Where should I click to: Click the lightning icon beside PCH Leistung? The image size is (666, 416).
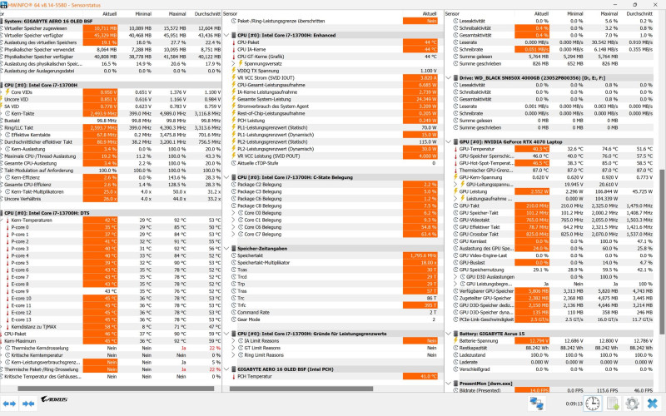tap(234, 121)
